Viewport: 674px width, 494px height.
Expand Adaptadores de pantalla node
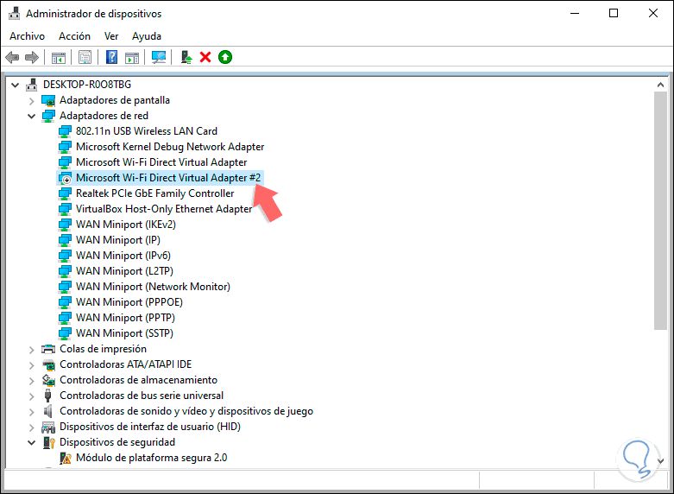tap(31, 101)
